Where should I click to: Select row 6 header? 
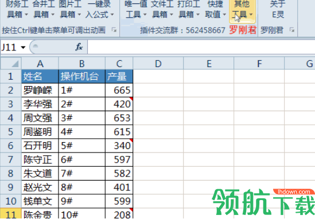tap(11, 146)
